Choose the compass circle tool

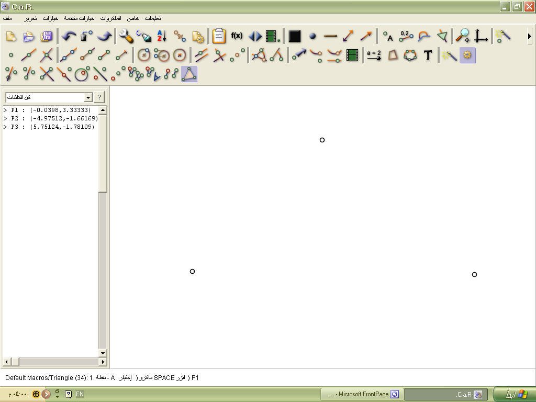click(x=162, y=55)
